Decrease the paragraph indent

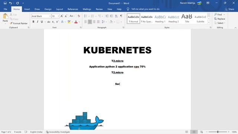[x=107, y=16]
